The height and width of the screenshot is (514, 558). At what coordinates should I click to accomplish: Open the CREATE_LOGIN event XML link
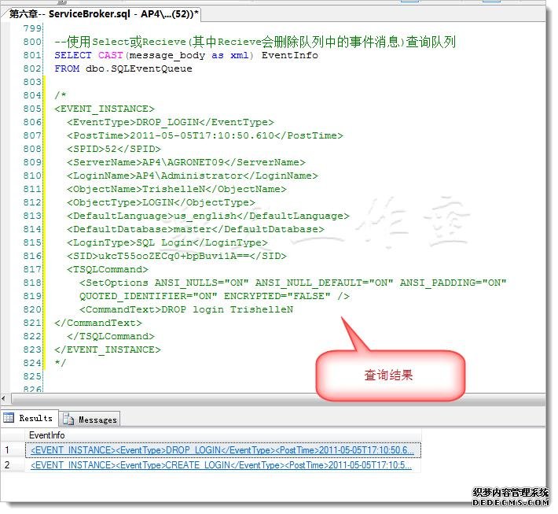tap(222, 465)
